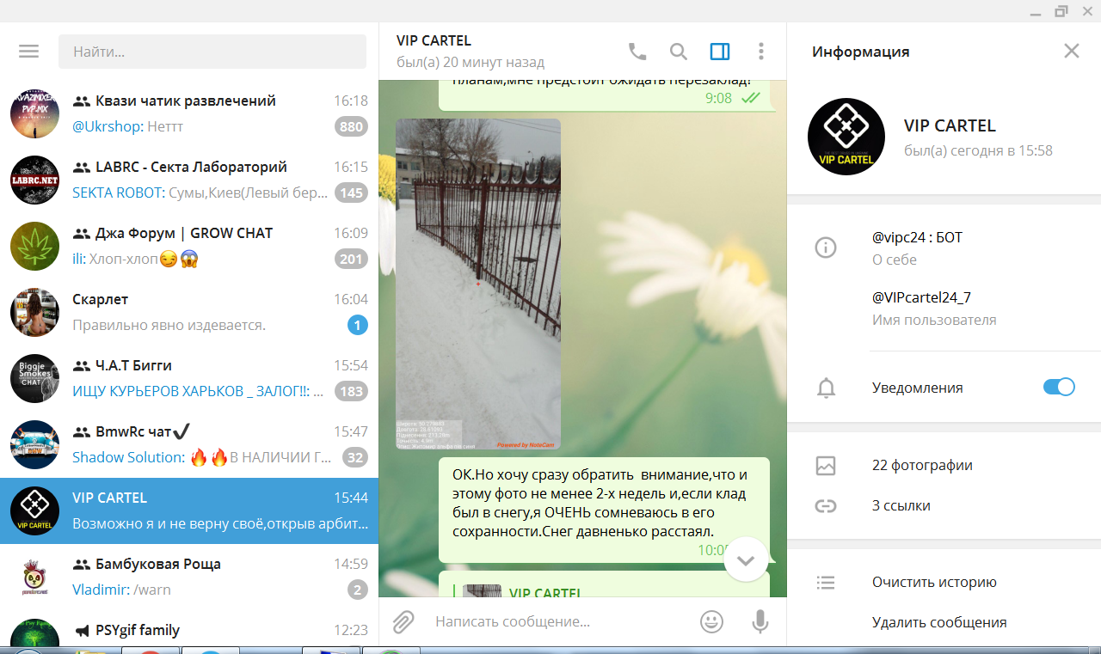The height and width of the screenshot is (654, 1101).
Task: Open the 'Квази чатик развлечений' chat
Action: [x=189, y=113]
